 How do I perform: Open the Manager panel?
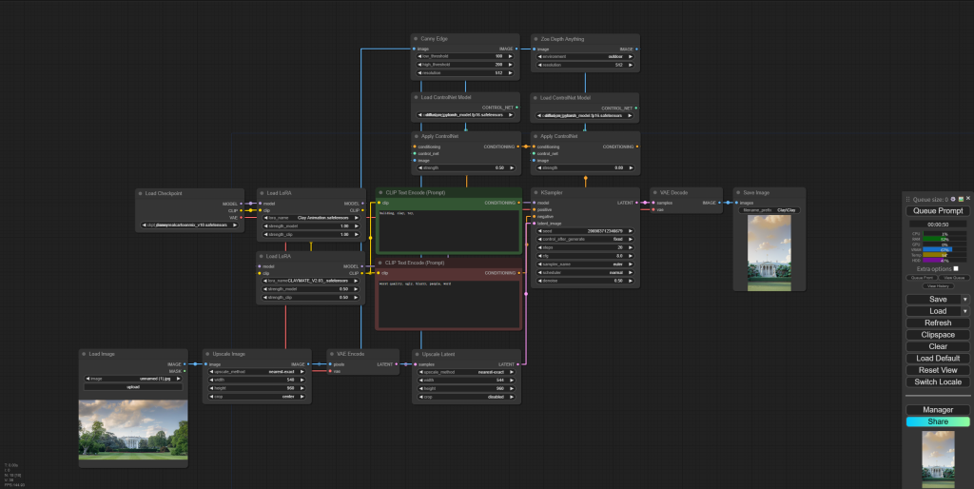pos(937,410)
